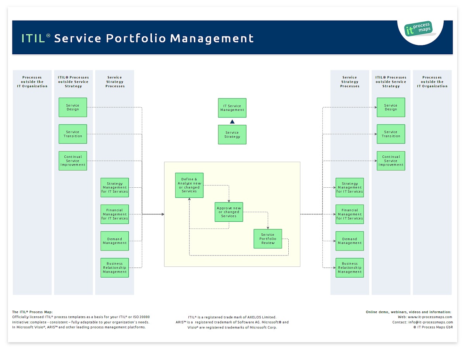465x349 pixels.
Task: Click right 'Processes outside the IT Organization' header
Action: point(432,82)
